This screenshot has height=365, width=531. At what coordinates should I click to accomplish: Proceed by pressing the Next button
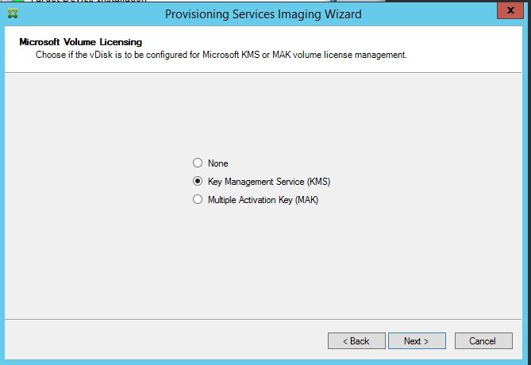(x=416, y=340)
